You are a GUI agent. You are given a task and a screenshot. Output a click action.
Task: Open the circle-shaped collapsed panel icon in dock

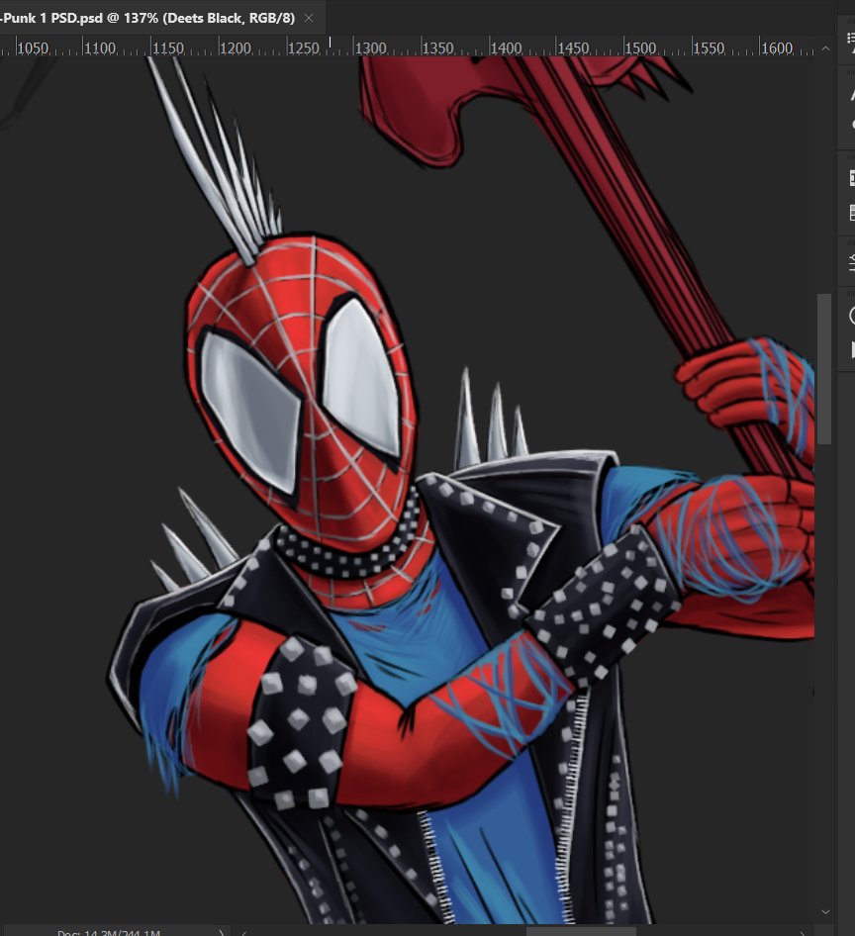852,316
